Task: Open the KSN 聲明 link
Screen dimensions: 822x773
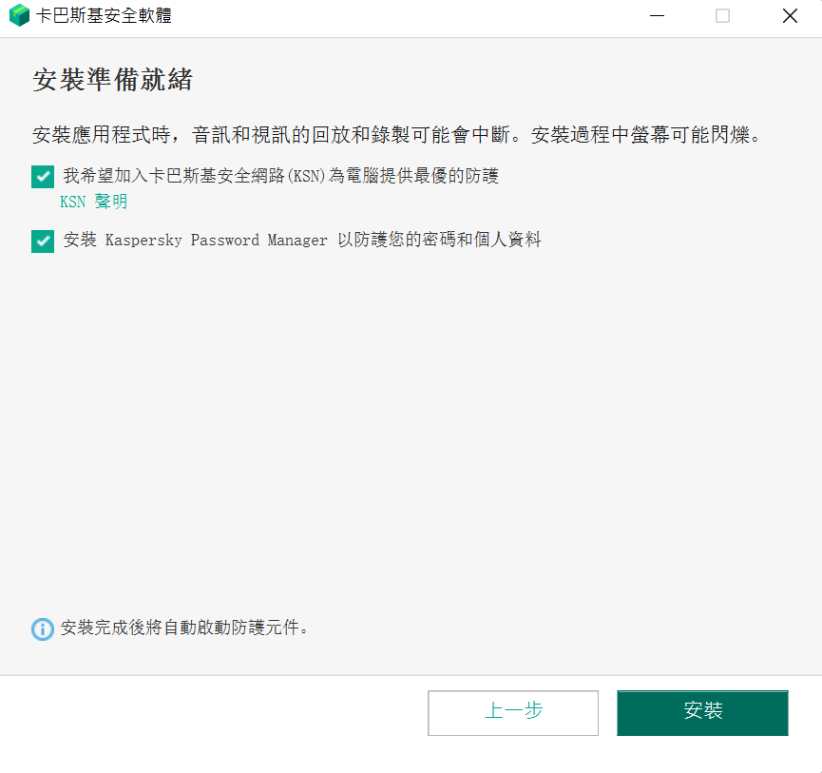Action: click(94, 202)
